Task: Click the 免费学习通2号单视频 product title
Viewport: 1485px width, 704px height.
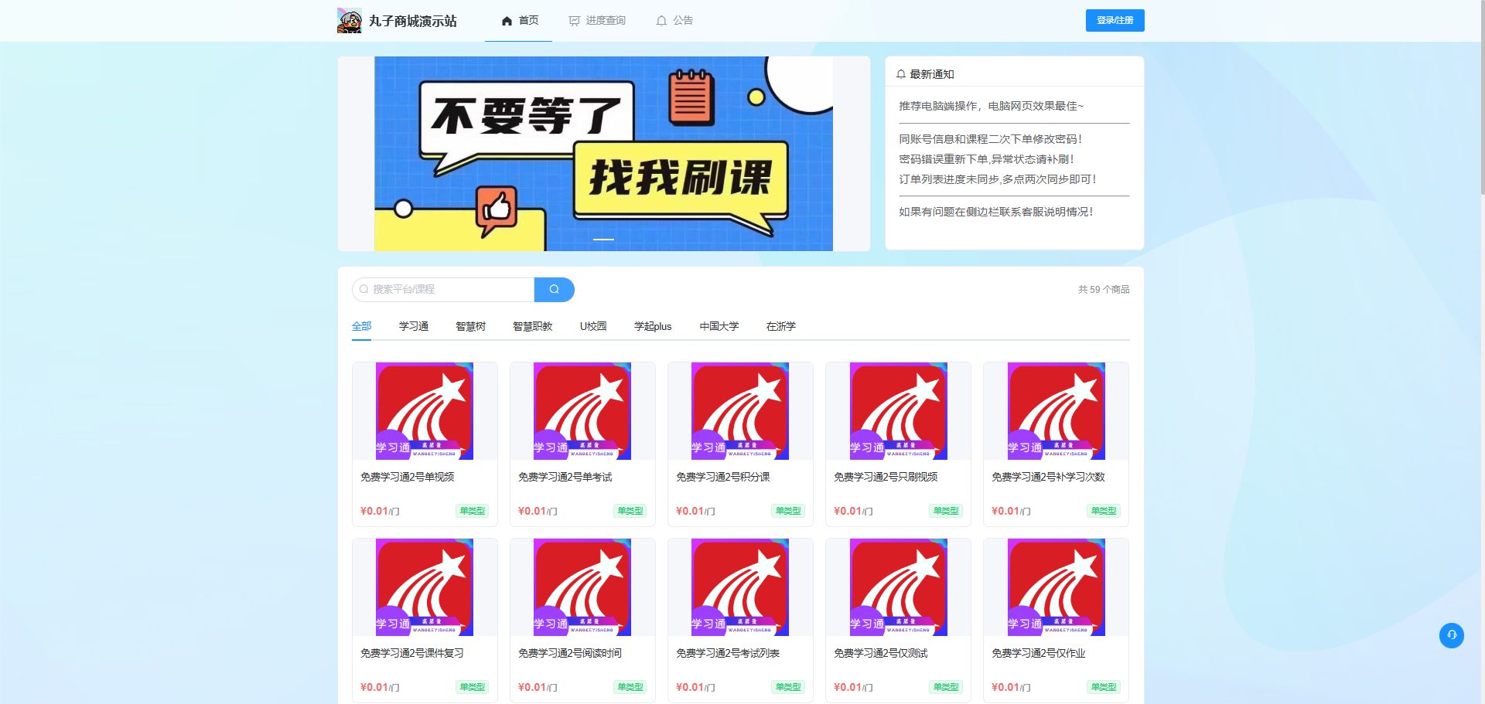Action: [408, 478]
